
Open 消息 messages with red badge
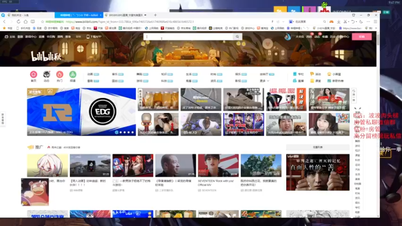(309, 37)
